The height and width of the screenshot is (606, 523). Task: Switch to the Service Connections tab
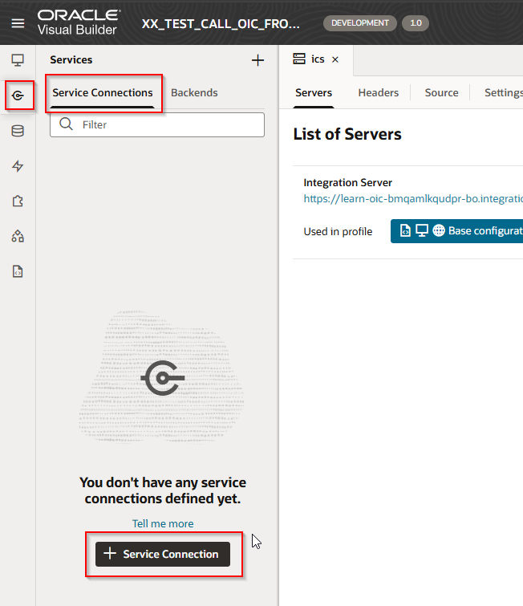103,92
